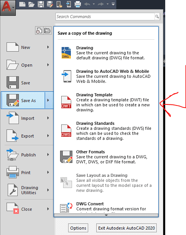The width and height of the screenshot is (186, 235).
Task: Open the AutoCAD application menu button
Action: click(x=8, y=7)
